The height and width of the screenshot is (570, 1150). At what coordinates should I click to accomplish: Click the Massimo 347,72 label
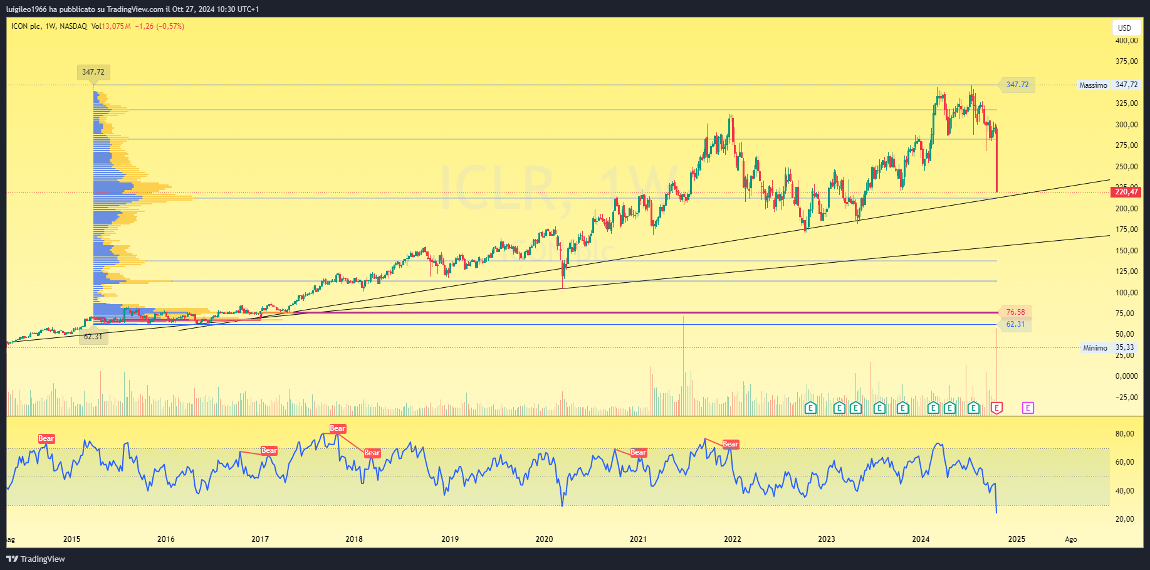[x=1108, y=85]
